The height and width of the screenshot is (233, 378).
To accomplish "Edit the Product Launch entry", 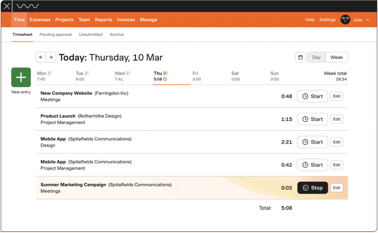I will [336, 119].
